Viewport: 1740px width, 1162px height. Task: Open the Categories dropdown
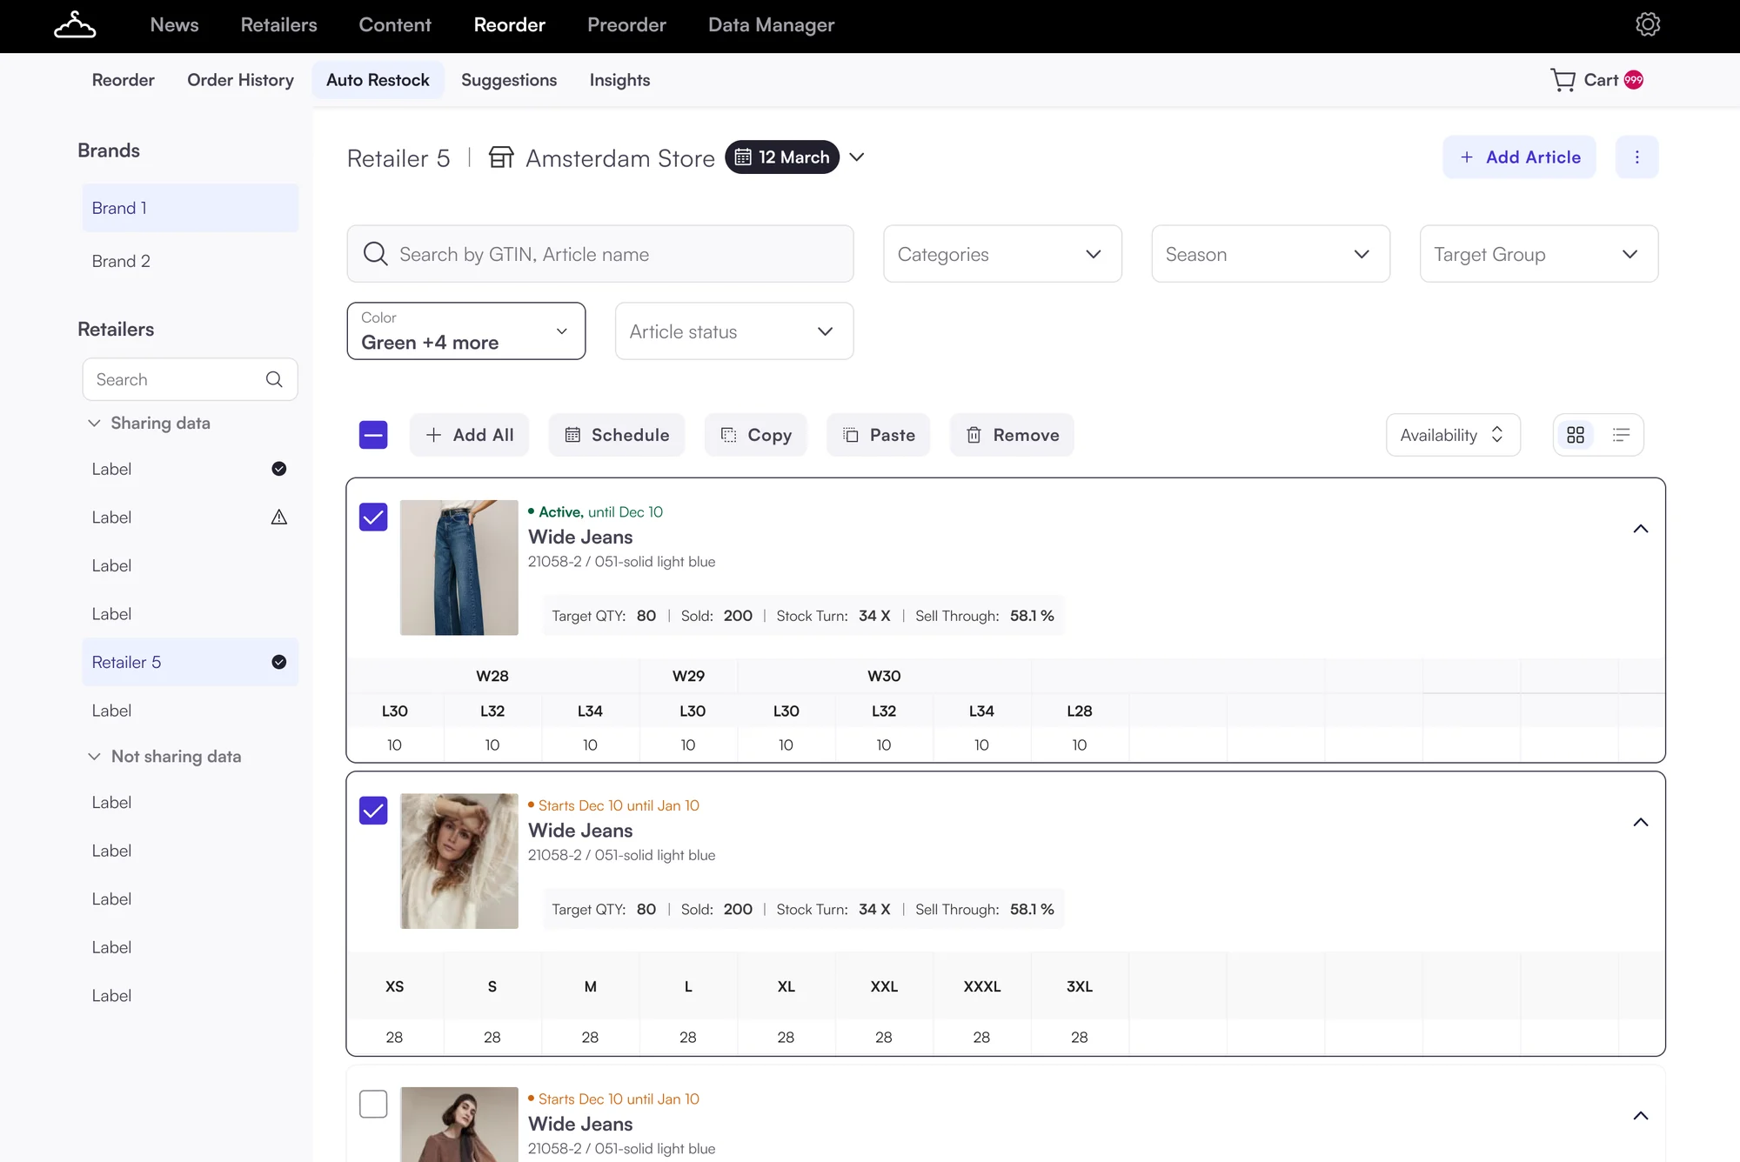[1002, 254]
